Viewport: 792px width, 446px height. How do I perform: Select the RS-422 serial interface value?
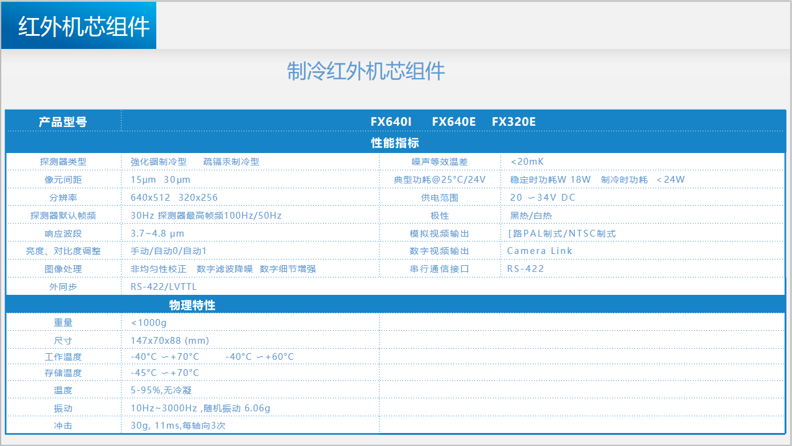tap(525, 269)
